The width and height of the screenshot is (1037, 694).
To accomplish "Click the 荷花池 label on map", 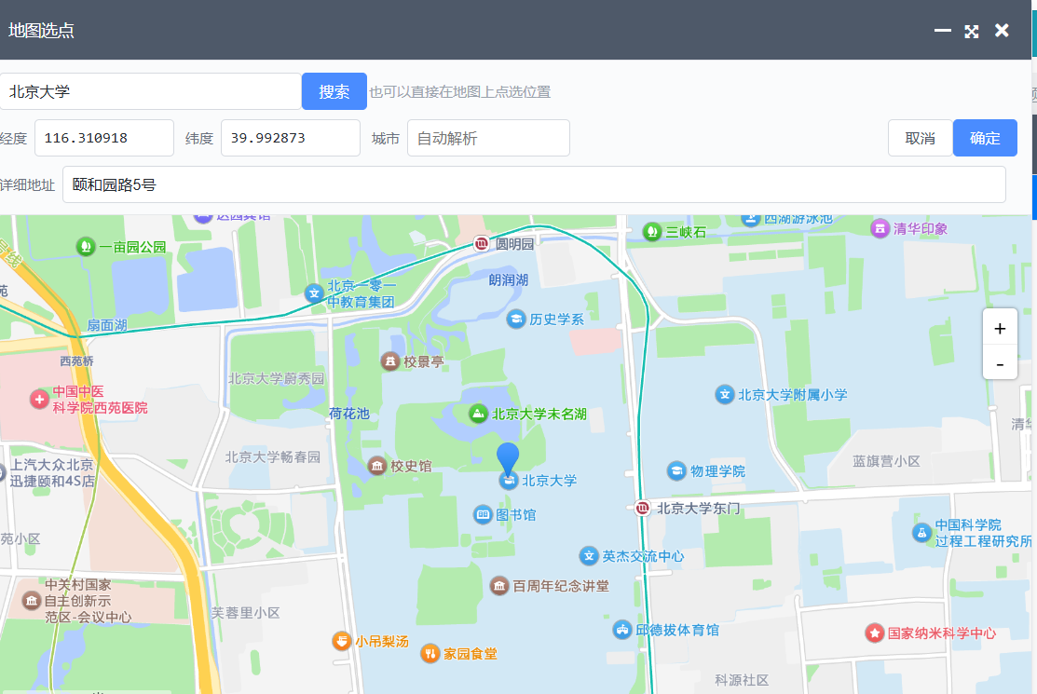I will 349,414.
